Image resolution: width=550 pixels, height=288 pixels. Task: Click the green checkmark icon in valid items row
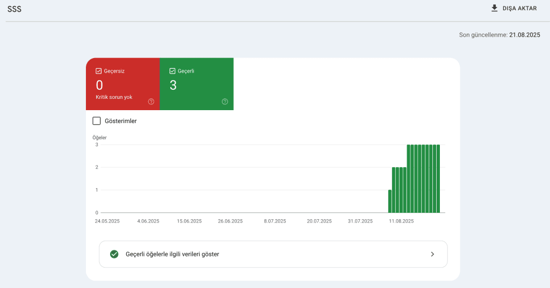tap(114, 254)
